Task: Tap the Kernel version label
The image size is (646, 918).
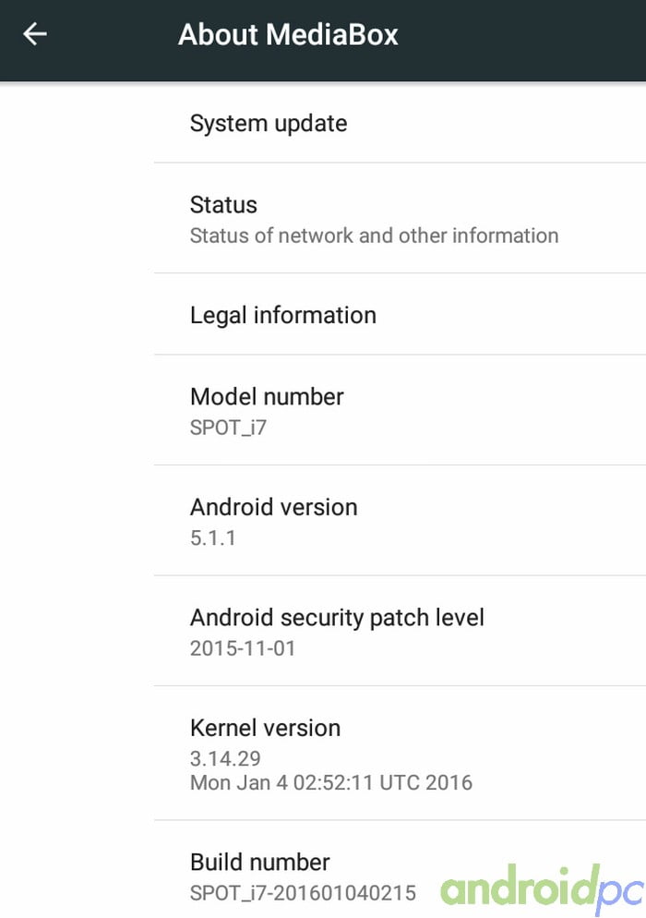Action: coord(265,728)
